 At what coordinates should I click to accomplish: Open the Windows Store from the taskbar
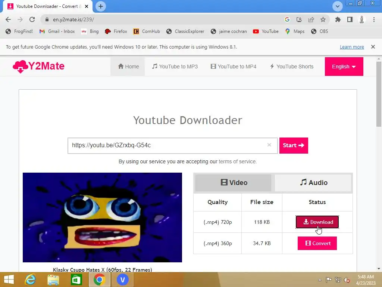76,280
